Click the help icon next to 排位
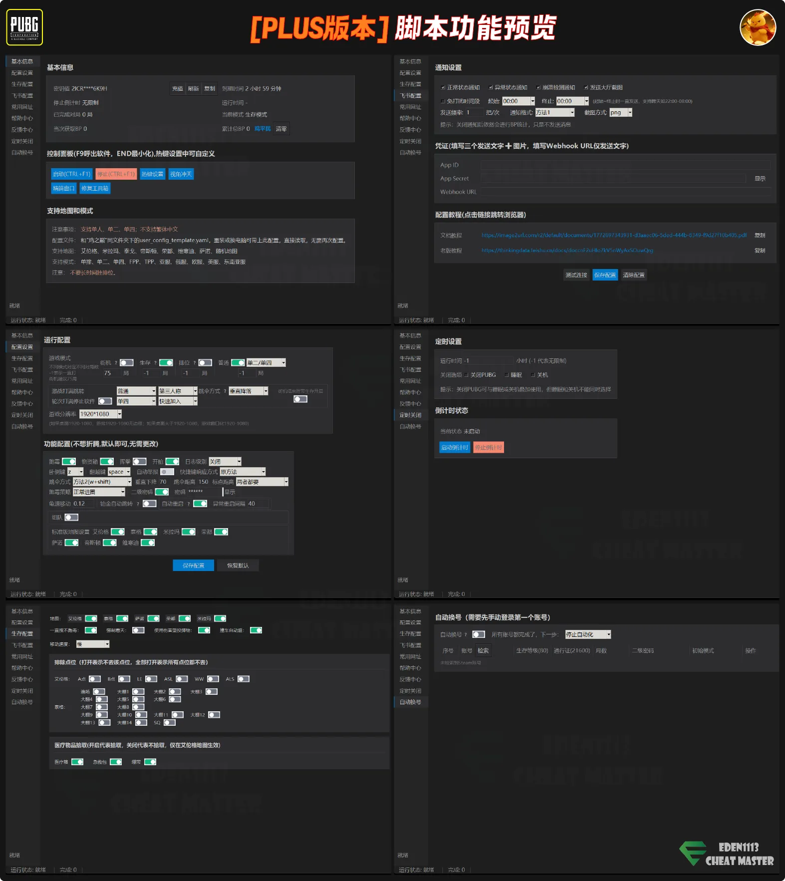The image size is (785, 881). [195, 363]
